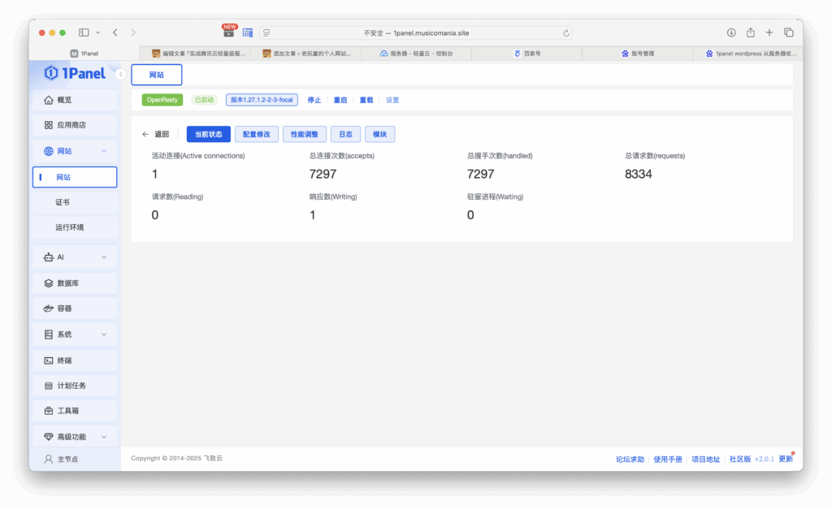Toggle the Safari sidebar icon
The image size is (832, 509).
click(x=84, y=32)
